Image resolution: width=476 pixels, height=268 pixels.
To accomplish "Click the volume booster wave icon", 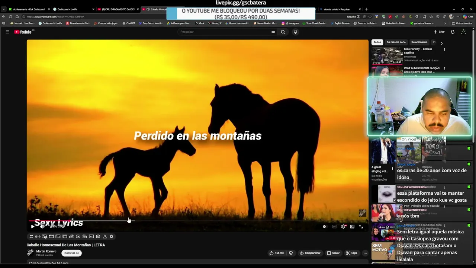I will 38,236.
